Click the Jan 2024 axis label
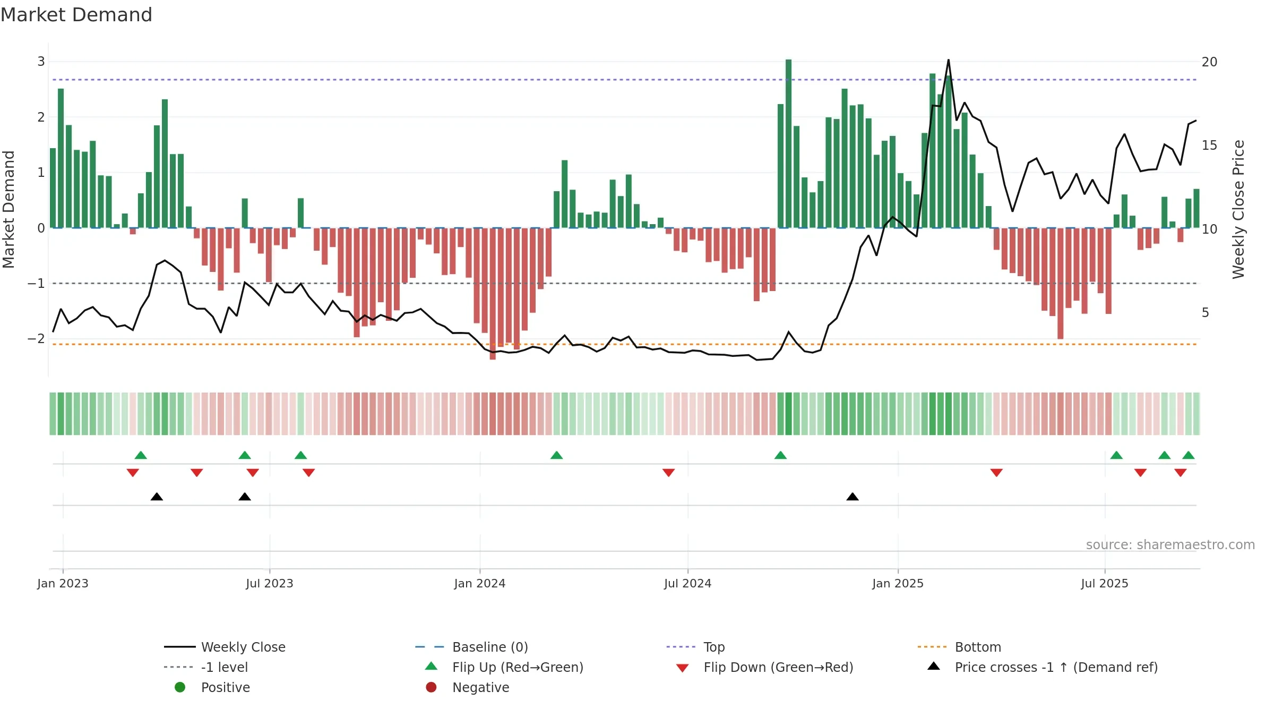1274x717 pixels. coord(480,583)
